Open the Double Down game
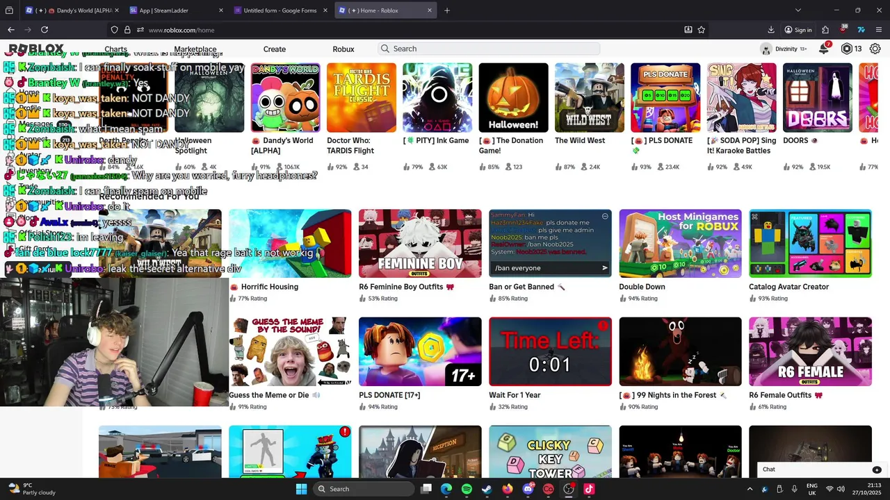Viewport: 890px width, 500px height. (x=680, y=243)
